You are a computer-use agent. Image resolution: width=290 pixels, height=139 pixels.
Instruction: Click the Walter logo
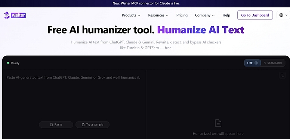(x=15, y=15)
